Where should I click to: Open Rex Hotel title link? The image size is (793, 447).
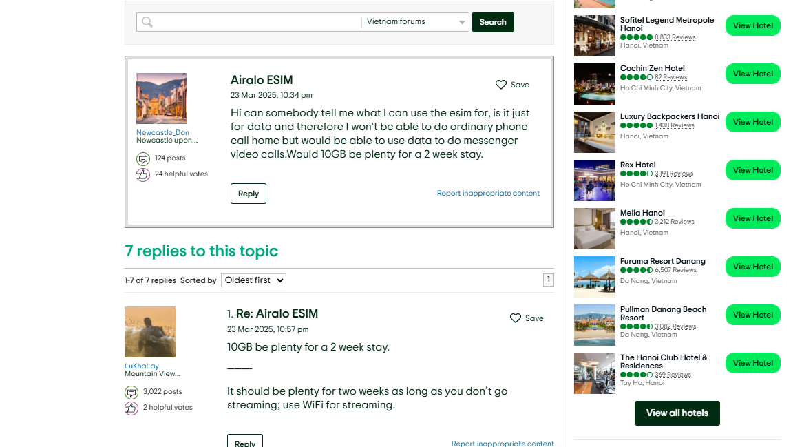[637, 165]
